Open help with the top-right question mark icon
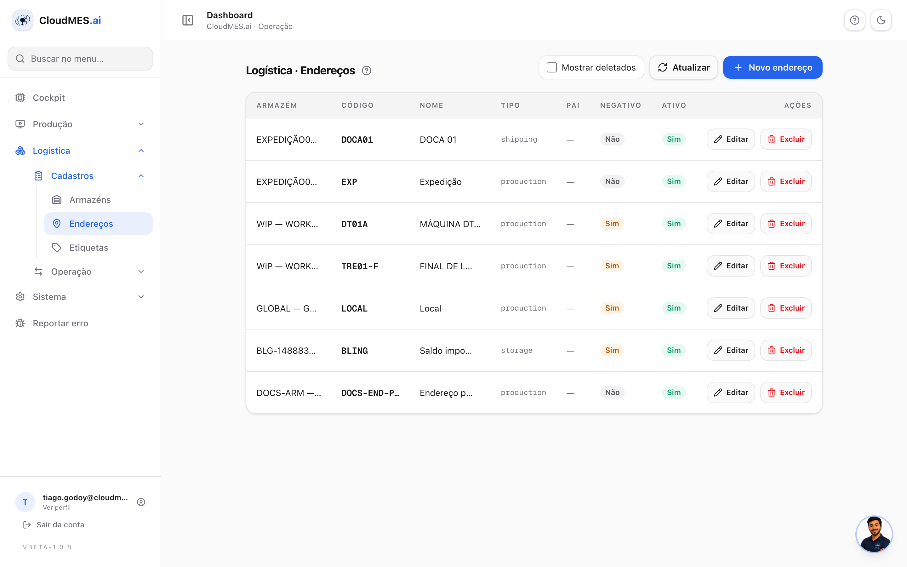Image resolution: width=907 pixels, height=567 pixels. click(854, 20)
